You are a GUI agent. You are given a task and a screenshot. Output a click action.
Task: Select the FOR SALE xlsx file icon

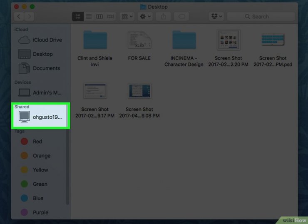tap(139, 41)
